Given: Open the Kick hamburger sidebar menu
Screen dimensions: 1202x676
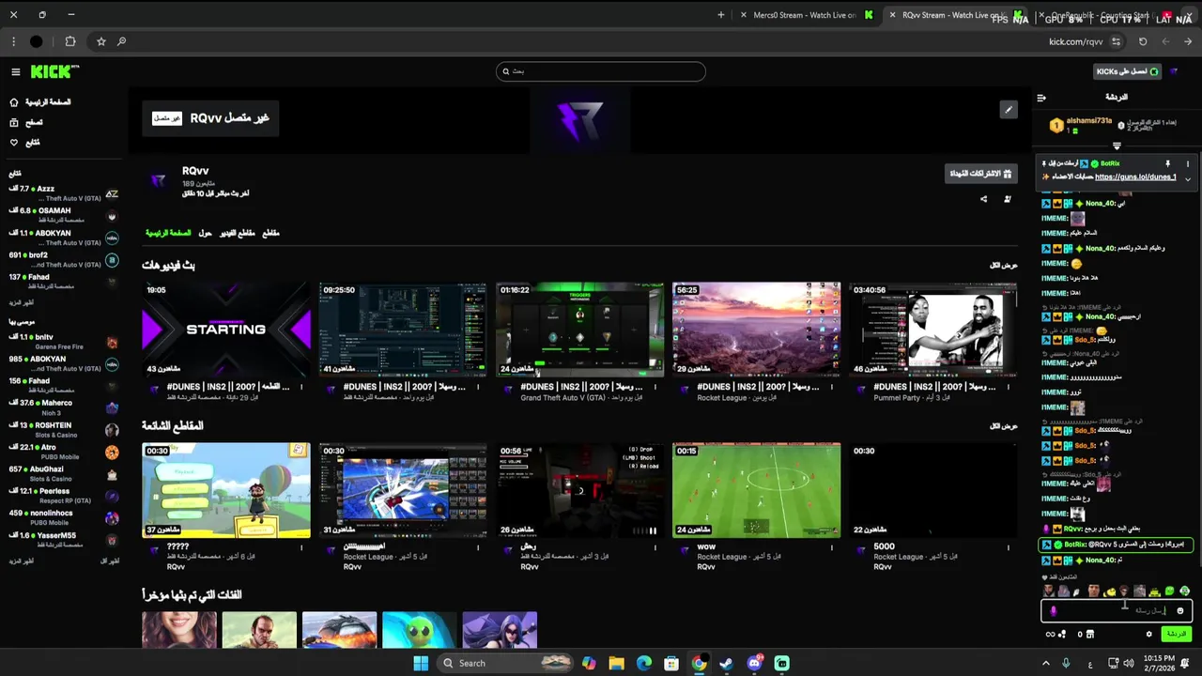Looking at the screenshot, I should pyautogui.click(x=15, y=72).
